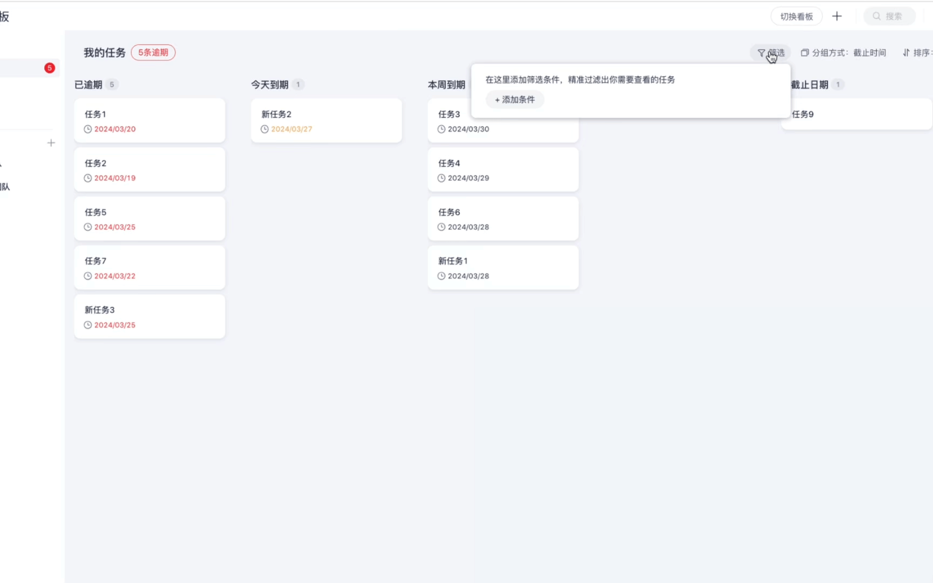Open the 任务2 task card
Image resolution: width=933 pixels, height=583 pixels.
150,170
